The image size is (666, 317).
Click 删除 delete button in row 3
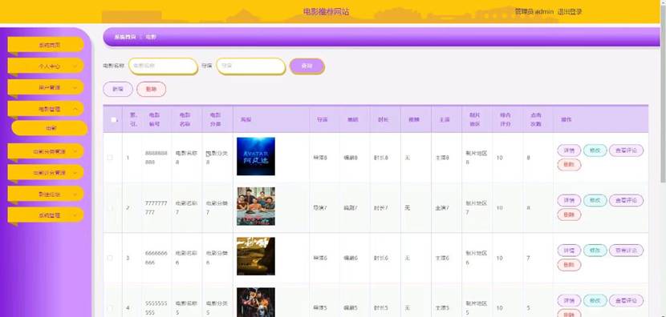pyautogui.click(x=569, y=265)
